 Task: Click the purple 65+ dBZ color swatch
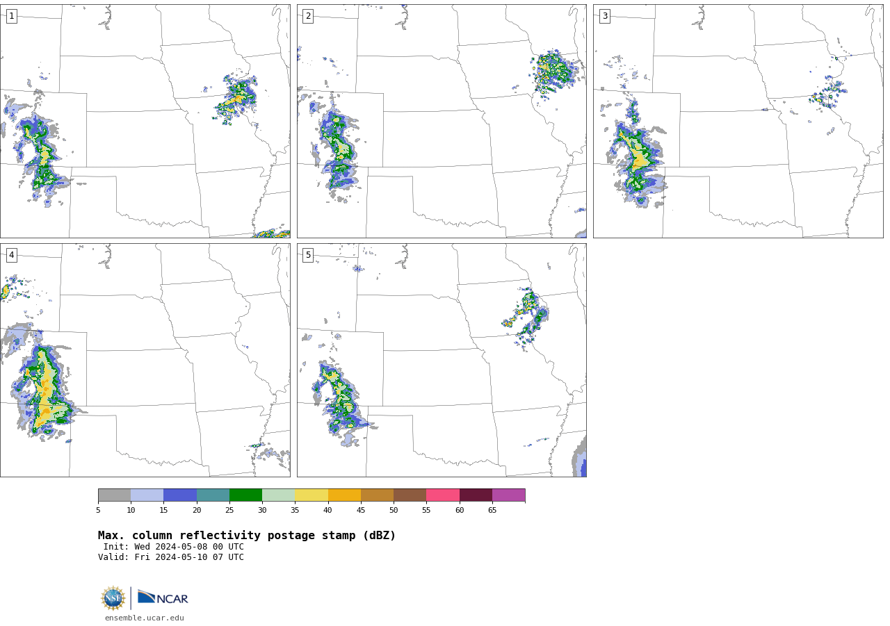pyautogui.click(x=508, y=495)
